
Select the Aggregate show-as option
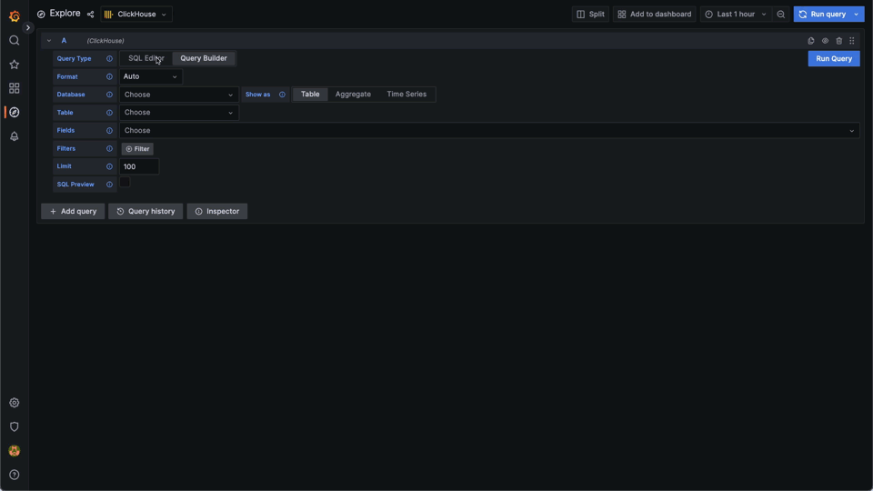(353, 95)
